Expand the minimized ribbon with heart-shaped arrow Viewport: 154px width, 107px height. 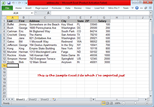click(x=132, y=8)
